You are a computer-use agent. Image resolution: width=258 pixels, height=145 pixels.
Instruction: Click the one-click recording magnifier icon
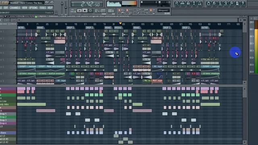coord(231,4)
